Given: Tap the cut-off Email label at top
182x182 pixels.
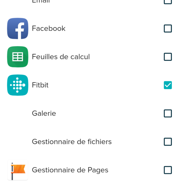Looking at the screenshot, I should click(41, 1).
